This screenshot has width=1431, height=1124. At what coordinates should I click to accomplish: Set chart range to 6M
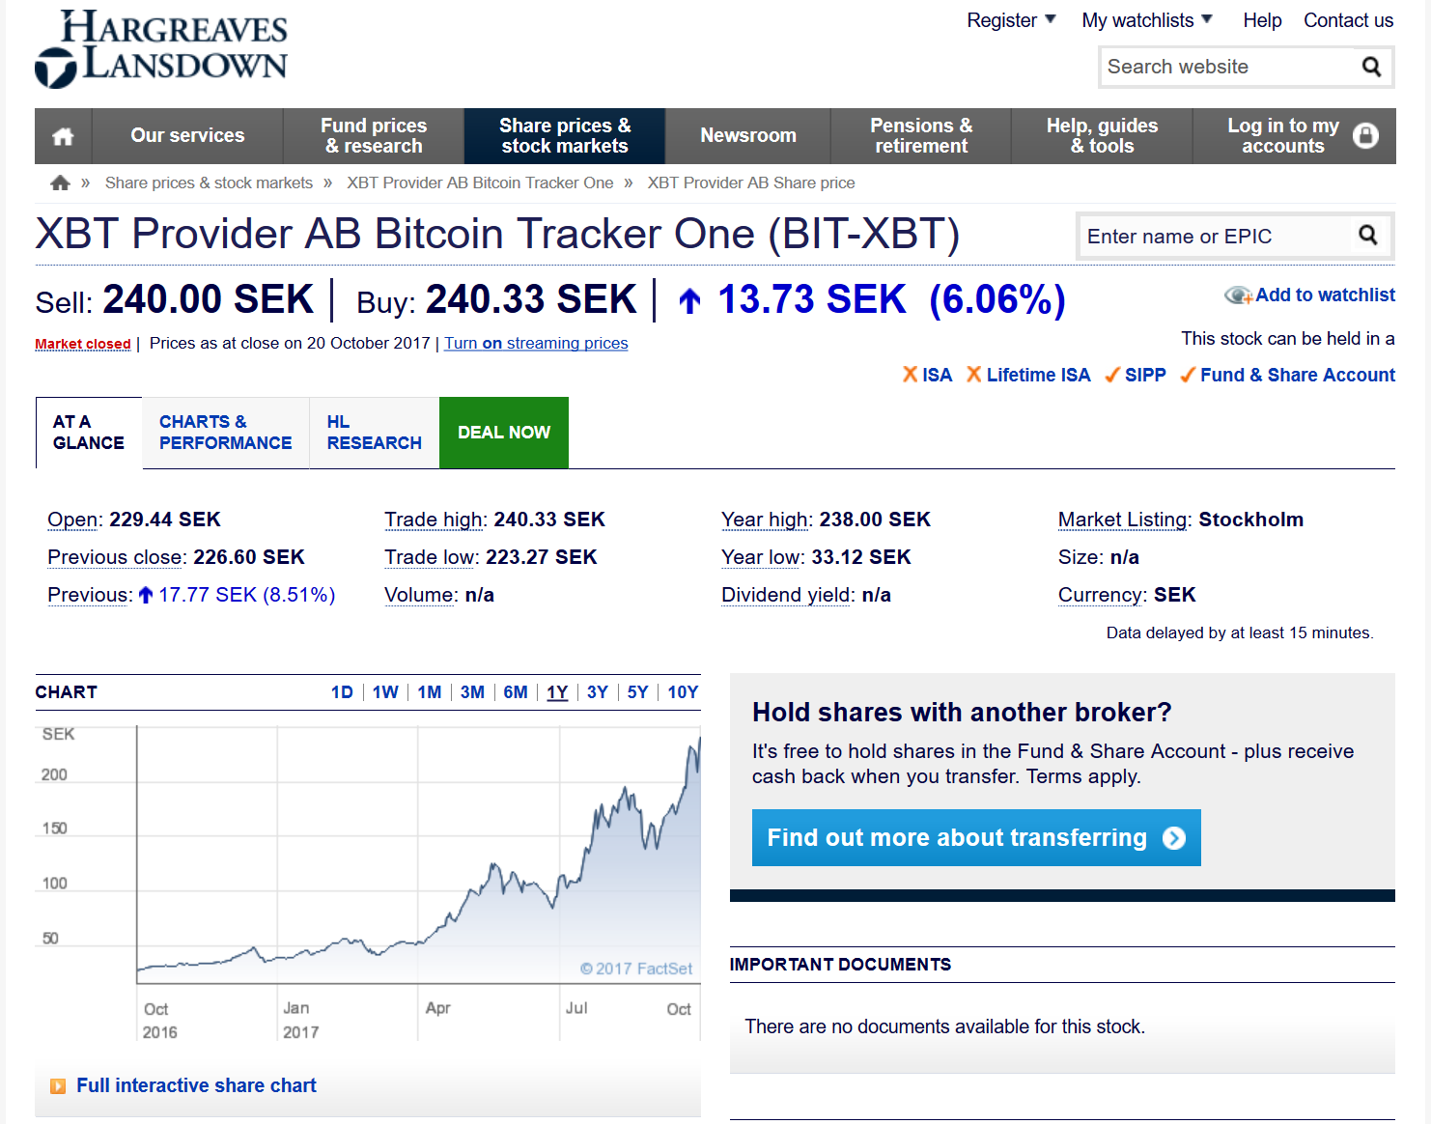point(516,692)
